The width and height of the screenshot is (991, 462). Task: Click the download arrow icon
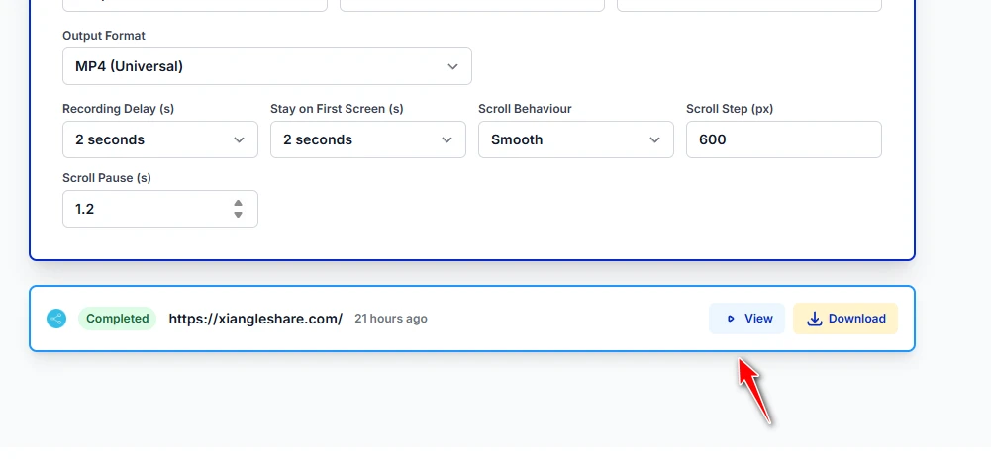815,319
